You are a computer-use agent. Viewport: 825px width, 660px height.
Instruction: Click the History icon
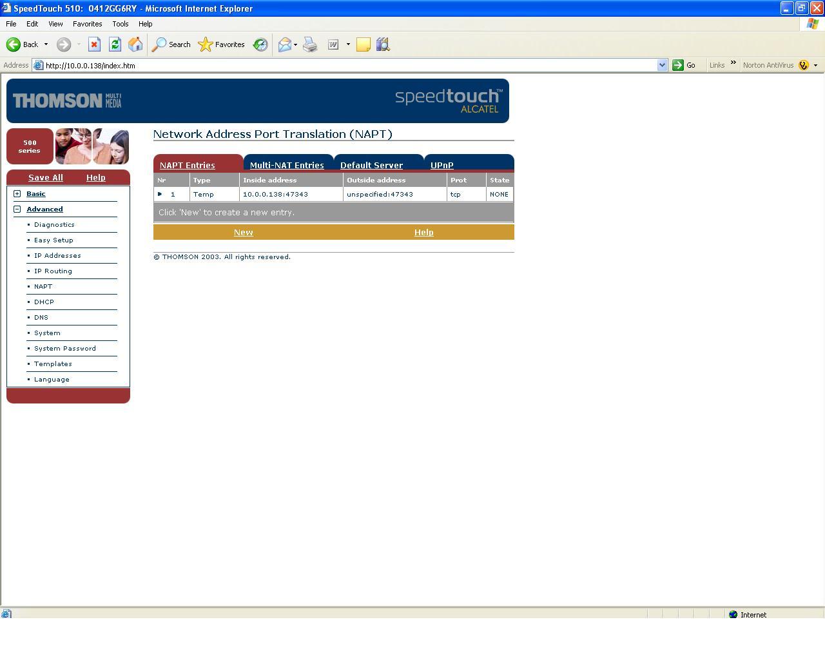pos(260,44)
